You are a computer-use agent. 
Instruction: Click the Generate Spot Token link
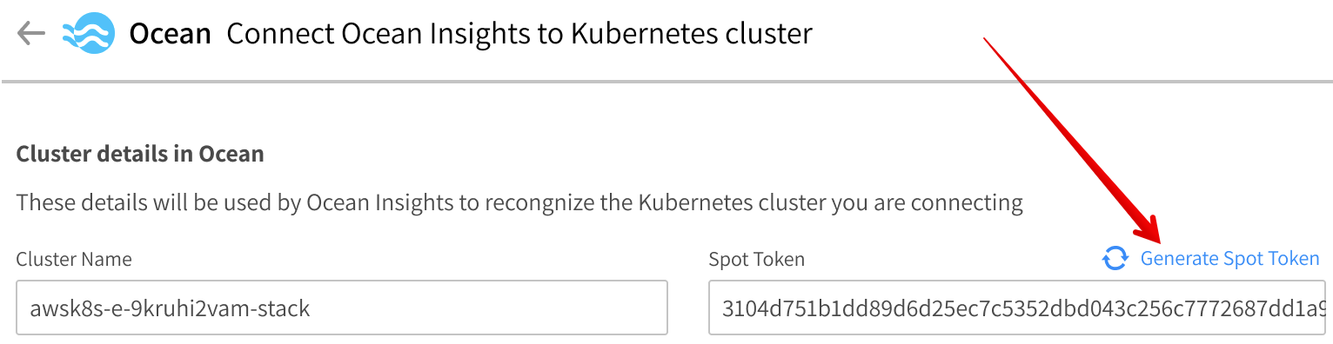click(1229, 259)
